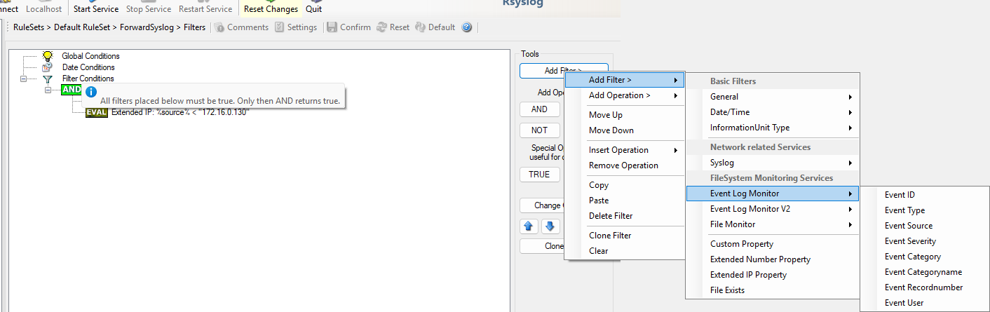Open the help question mark icon
Image resolution: width=990 pixels, height=312 pixels.
pyautogui.click(x=466, y=27)
